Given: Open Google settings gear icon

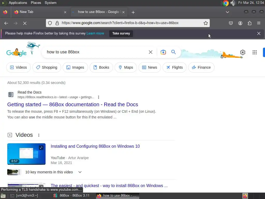Looking at the screenshot, I should (x=242, y=52).
